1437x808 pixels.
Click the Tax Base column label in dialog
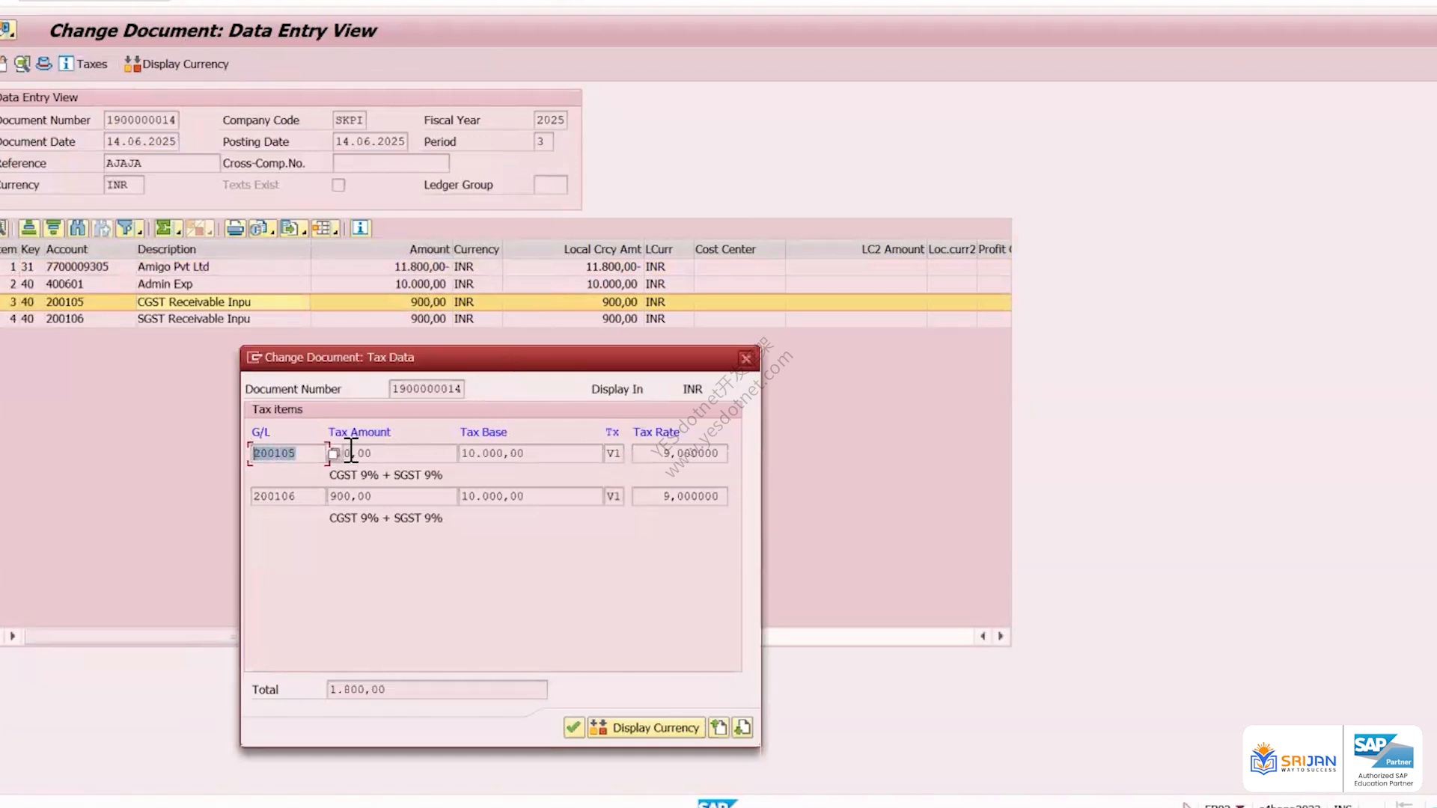point(483,432)
